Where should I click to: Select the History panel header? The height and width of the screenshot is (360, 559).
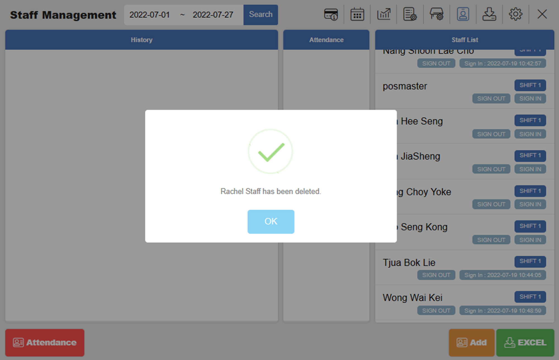click(x=141, y=40)
